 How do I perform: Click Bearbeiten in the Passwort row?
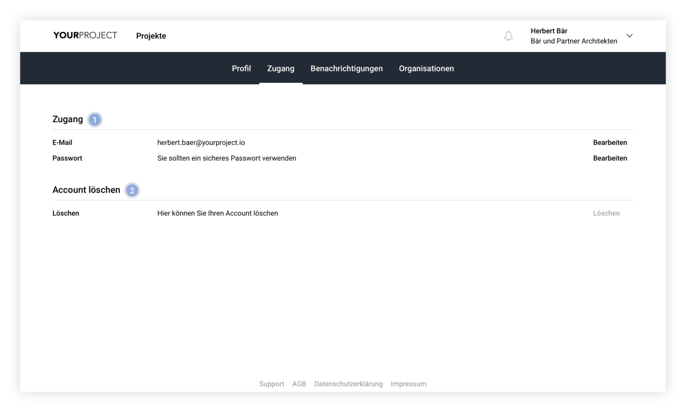coord(610,158)
